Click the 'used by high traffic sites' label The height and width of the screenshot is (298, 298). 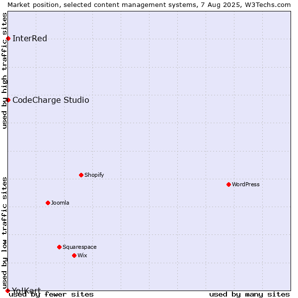point(4,71)
